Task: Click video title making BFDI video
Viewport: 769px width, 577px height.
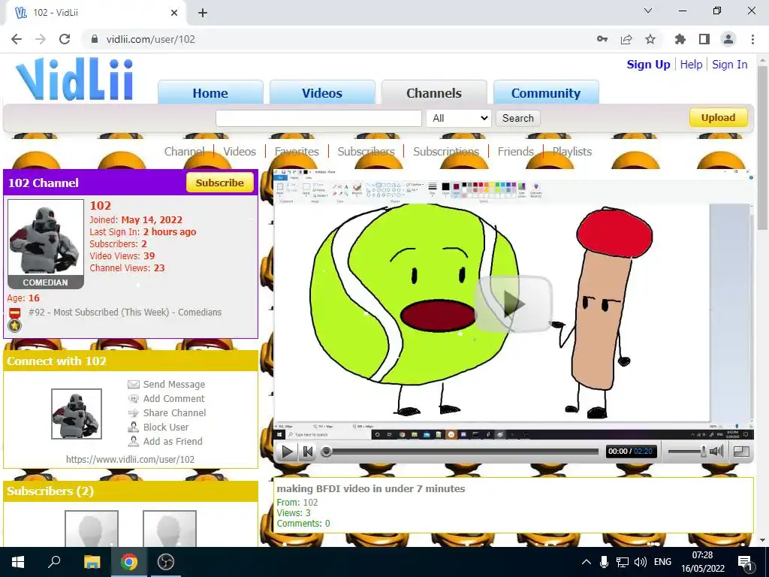Action: 371,488
